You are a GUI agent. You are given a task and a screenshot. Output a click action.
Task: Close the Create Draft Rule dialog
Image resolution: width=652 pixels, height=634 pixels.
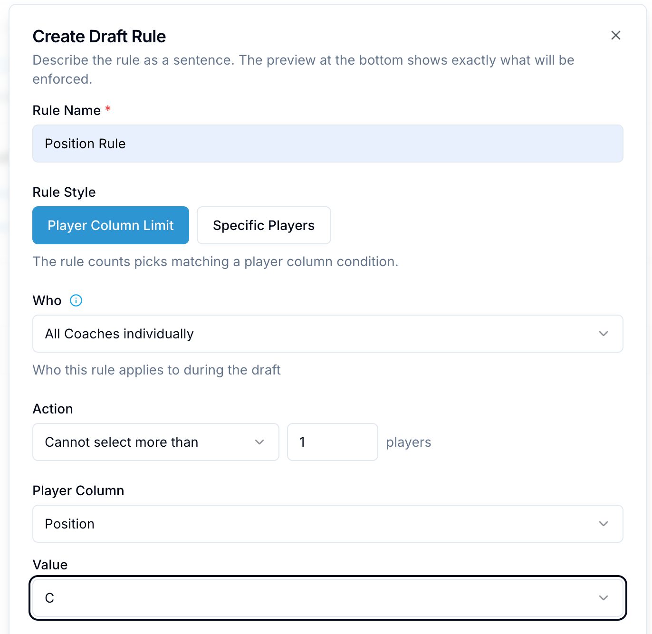coord(615,35)
